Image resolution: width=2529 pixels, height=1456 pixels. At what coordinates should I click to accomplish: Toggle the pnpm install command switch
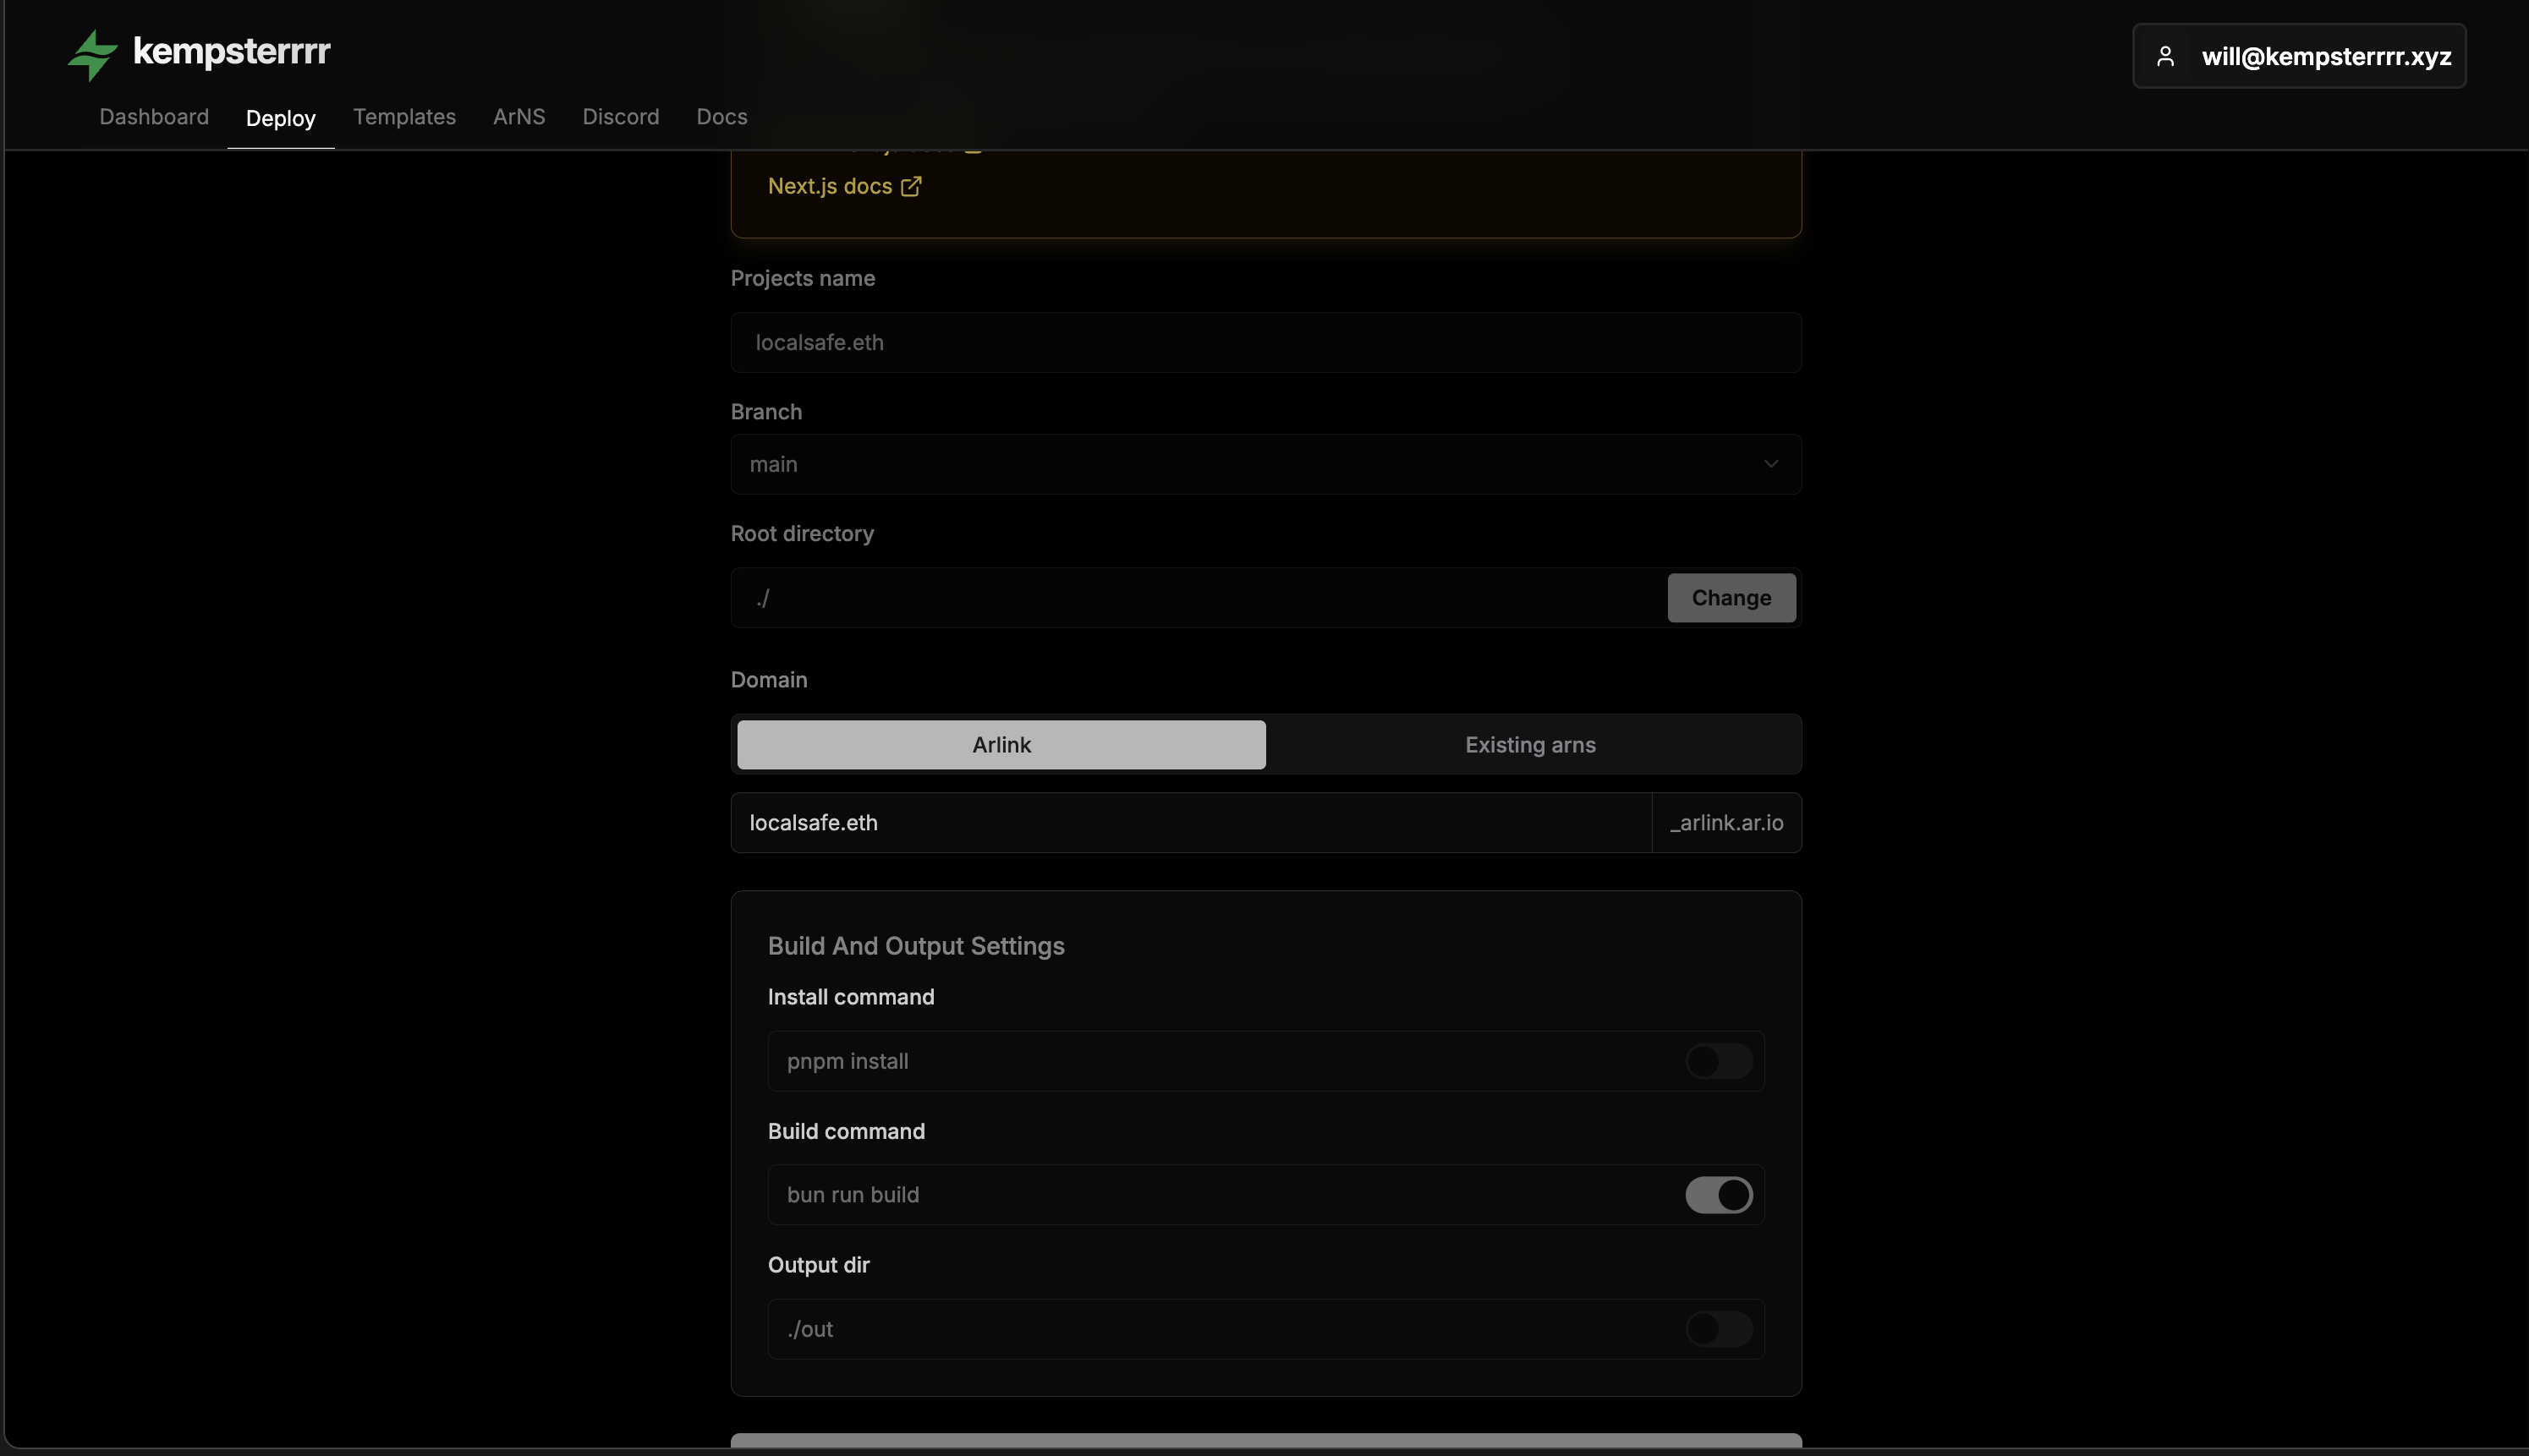coord(1719,1061)
